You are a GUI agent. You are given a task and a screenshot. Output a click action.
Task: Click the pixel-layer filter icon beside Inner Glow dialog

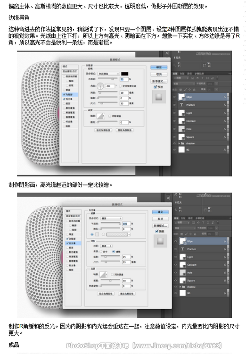coord(194,223)
